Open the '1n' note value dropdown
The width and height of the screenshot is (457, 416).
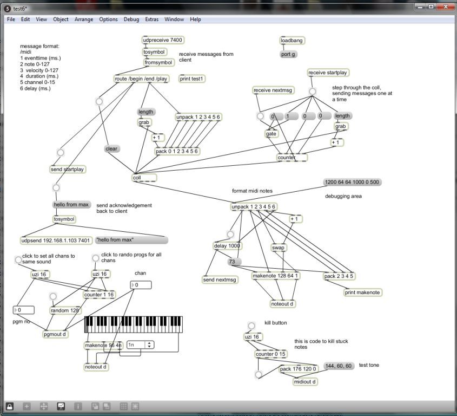click(x=141, y=344)
